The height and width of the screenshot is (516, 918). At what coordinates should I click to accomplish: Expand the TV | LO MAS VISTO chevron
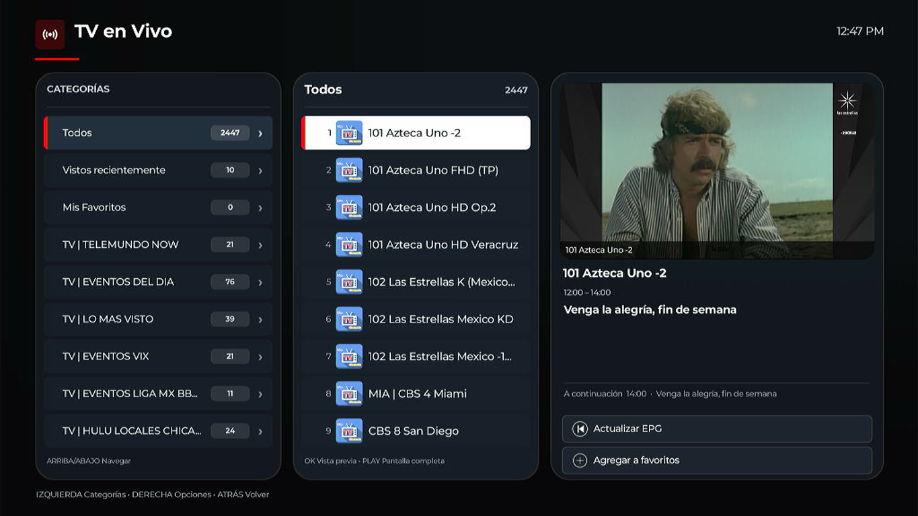[260, 320]
